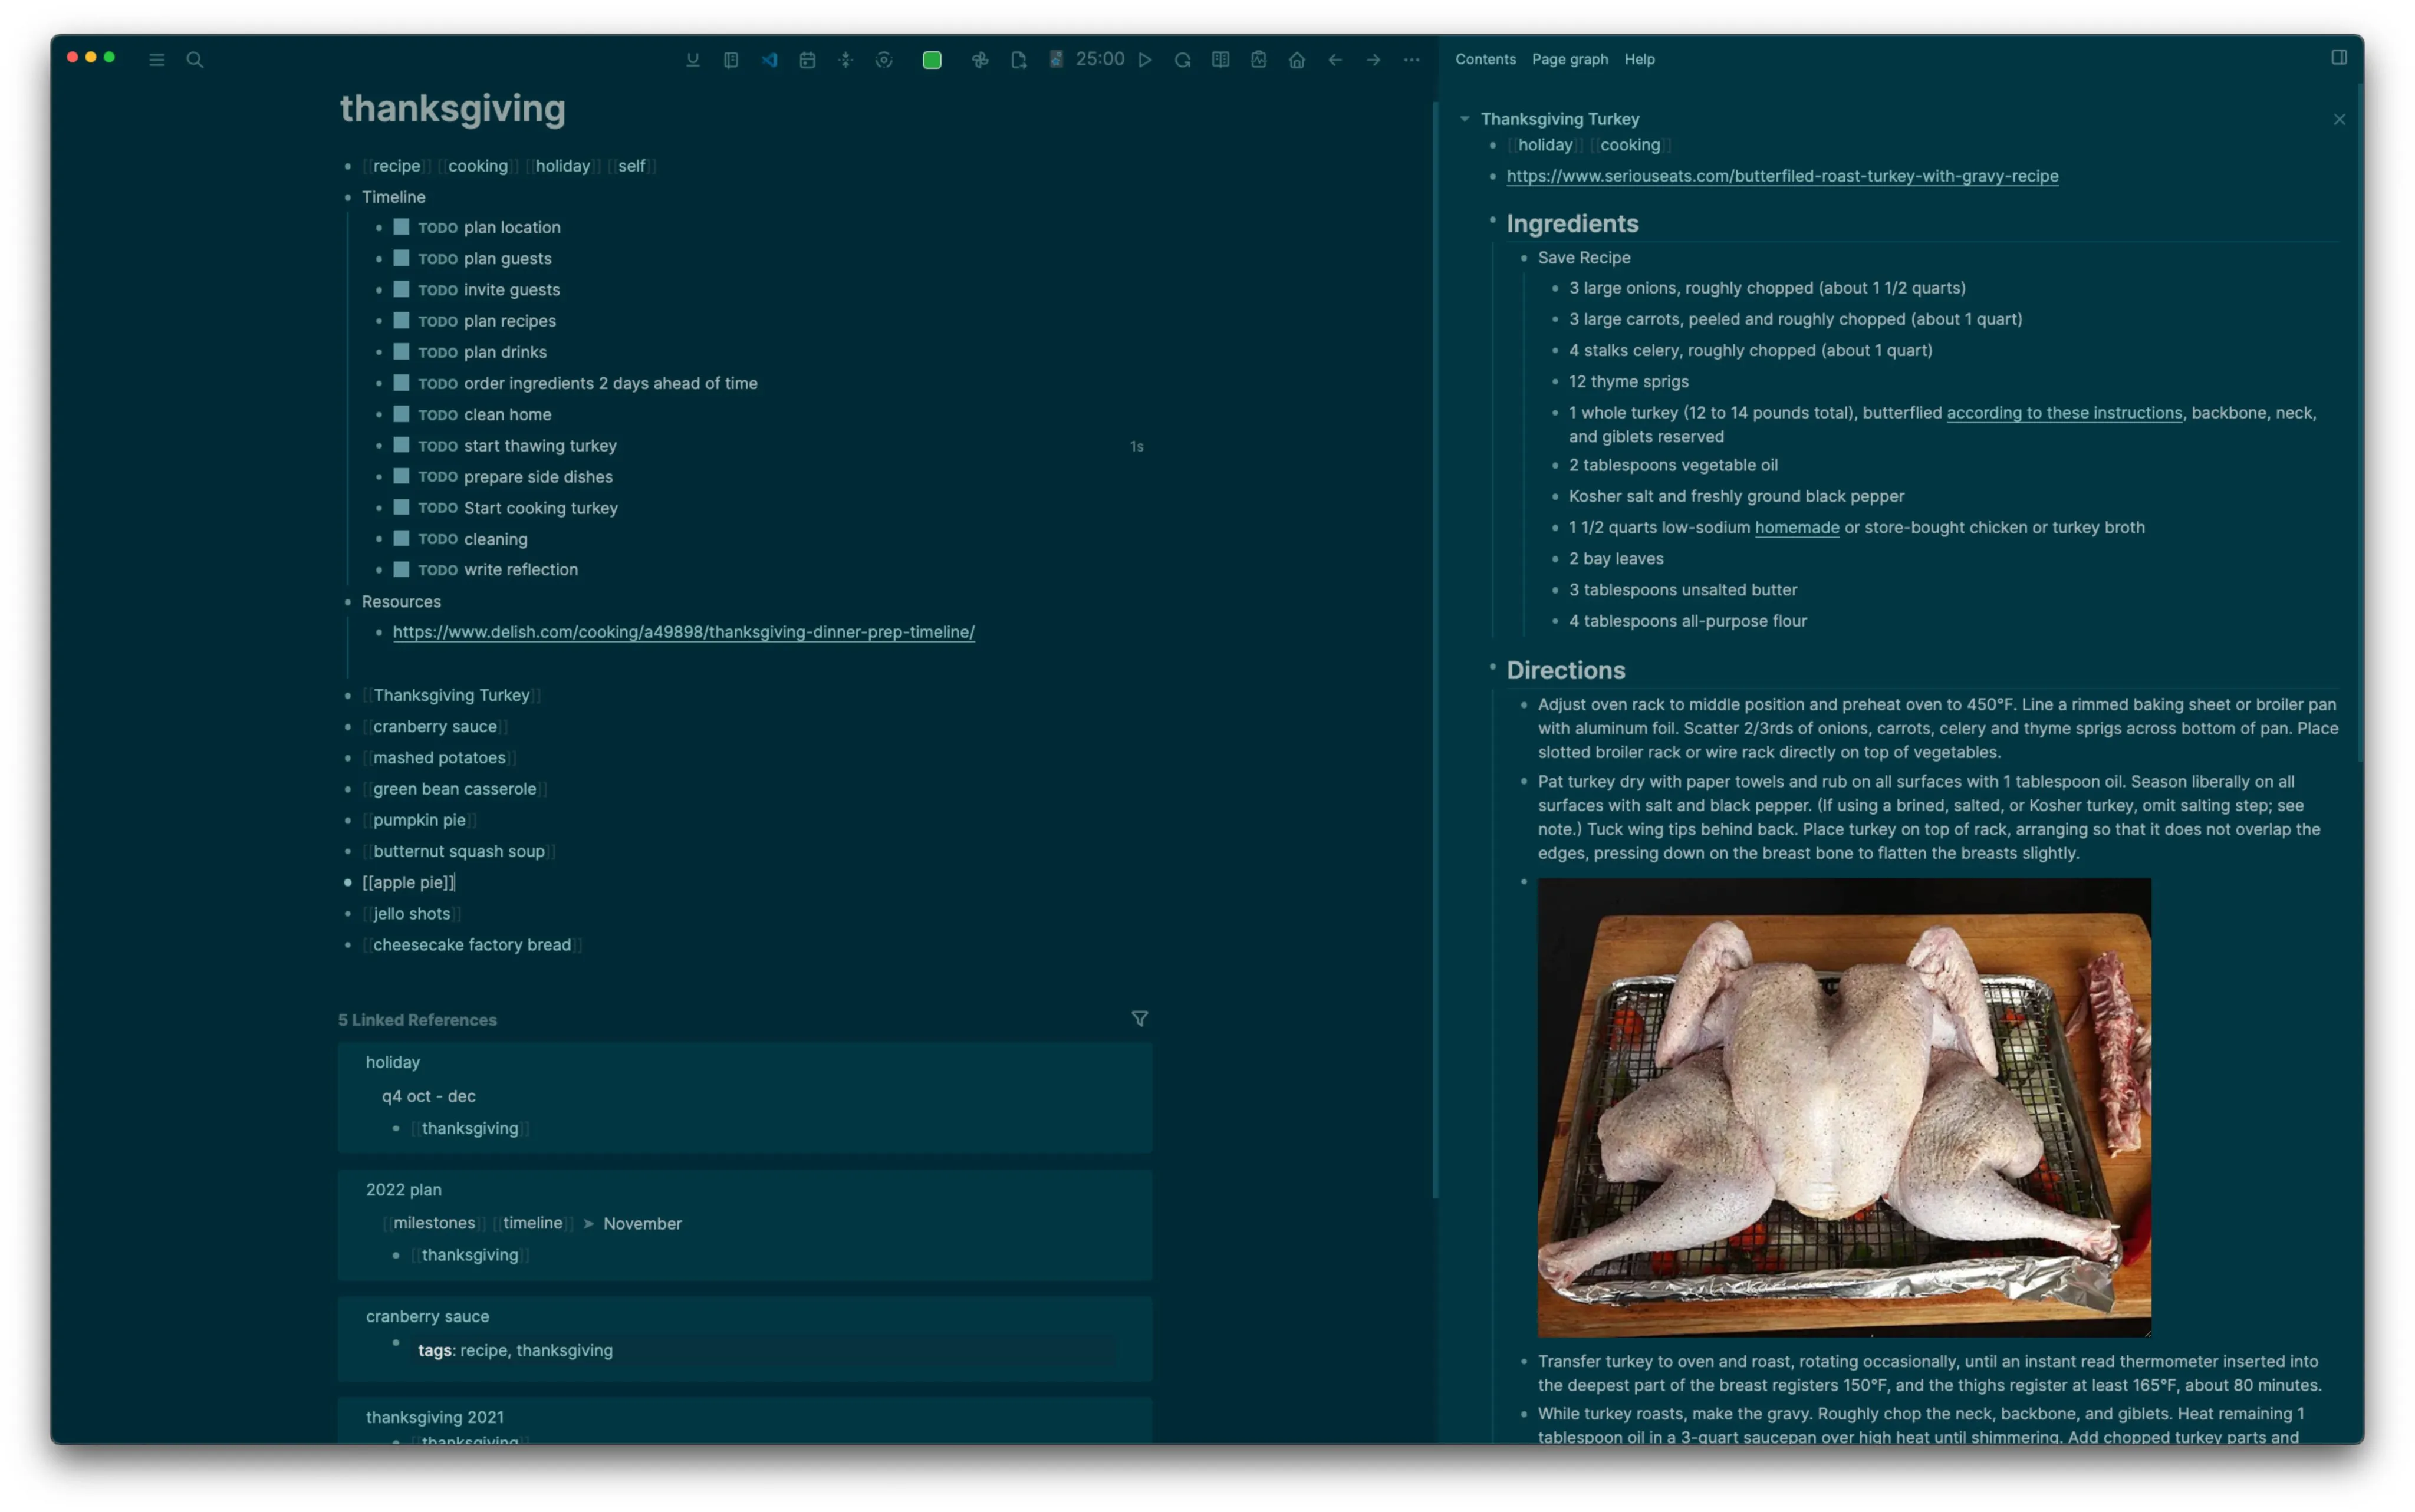Open the three-dots more menu
The height and width of the screenshot is (1512, 2415).
pyautogui.click(x=1411, y=60)
